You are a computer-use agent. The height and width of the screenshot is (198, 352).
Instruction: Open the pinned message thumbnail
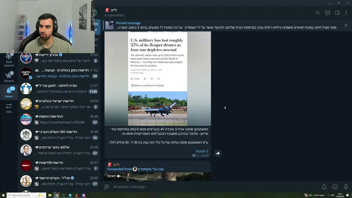(109, 25)
